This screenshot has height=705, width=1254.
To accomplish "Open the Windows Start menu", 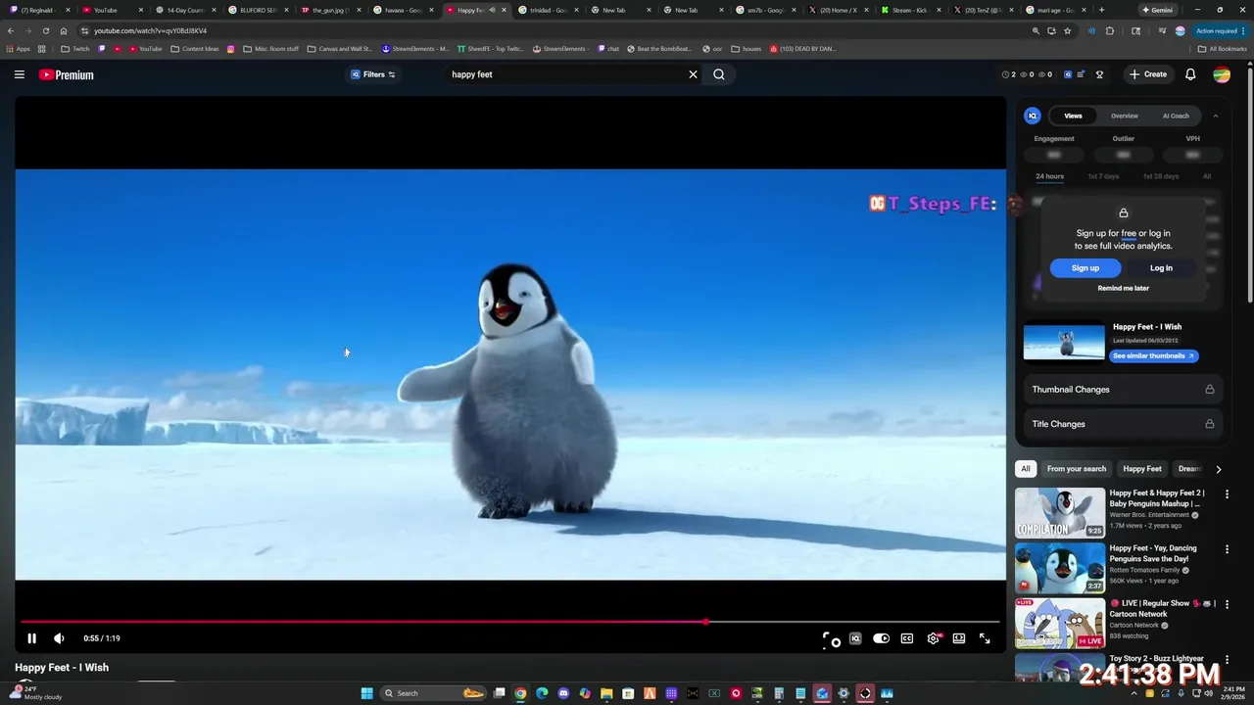I will (x=366, y=693).
